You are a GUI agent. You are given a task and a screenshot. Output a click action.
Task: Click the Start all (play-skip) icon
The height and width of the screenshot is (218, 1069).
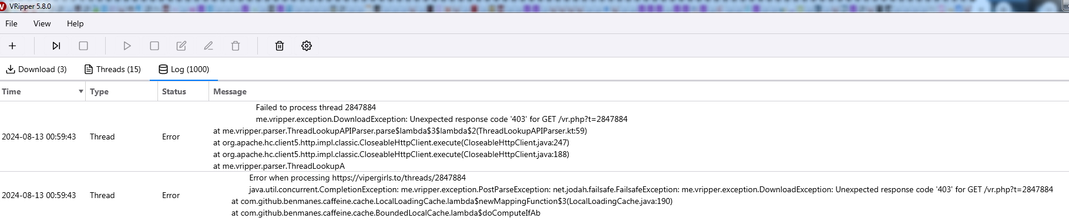pyautogui.click(x=56, y=46)
